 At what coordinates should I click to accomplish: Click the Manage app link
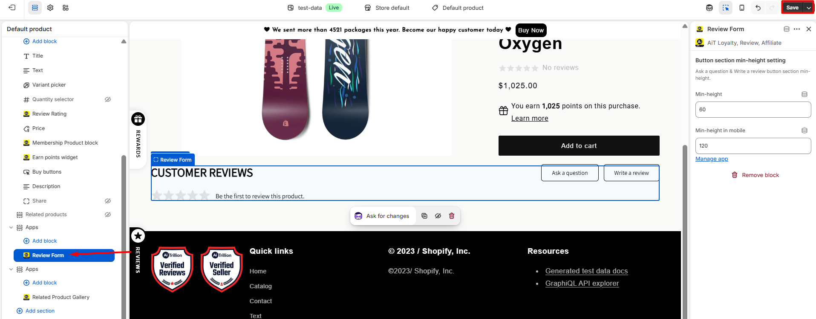712,159
